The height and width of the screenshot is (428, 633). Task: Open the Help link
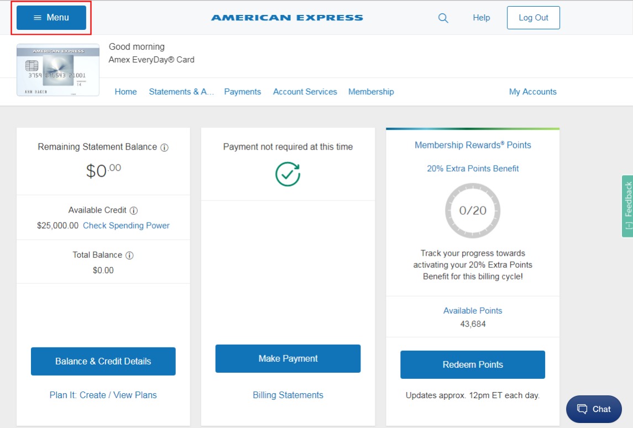coord(481,18)
